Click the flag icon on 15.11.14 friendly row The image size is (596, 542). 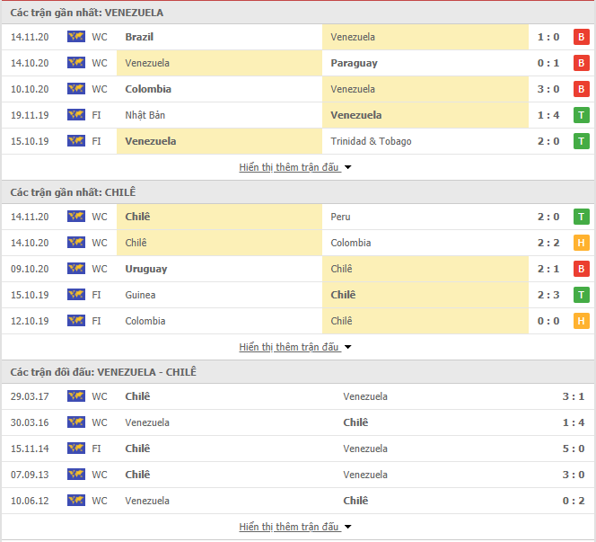click(x=76, y=449)
